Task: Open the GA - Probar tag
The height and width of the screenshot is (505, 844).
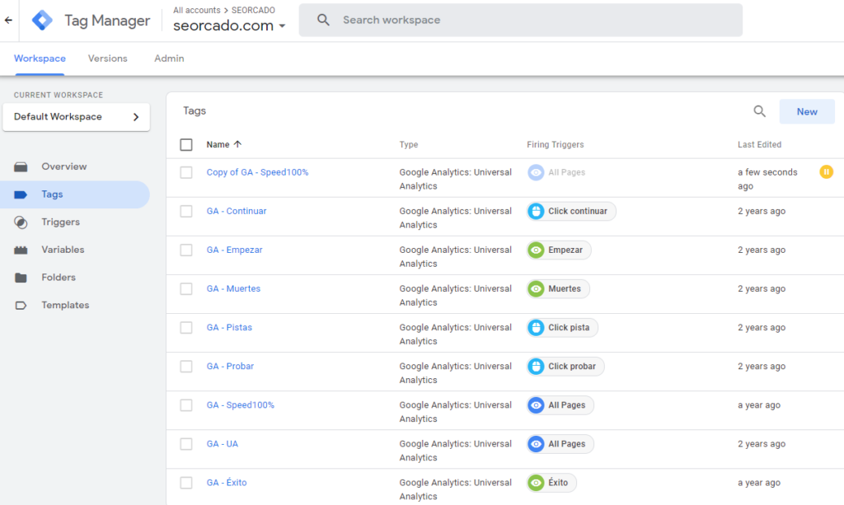Action: point(230,367)
